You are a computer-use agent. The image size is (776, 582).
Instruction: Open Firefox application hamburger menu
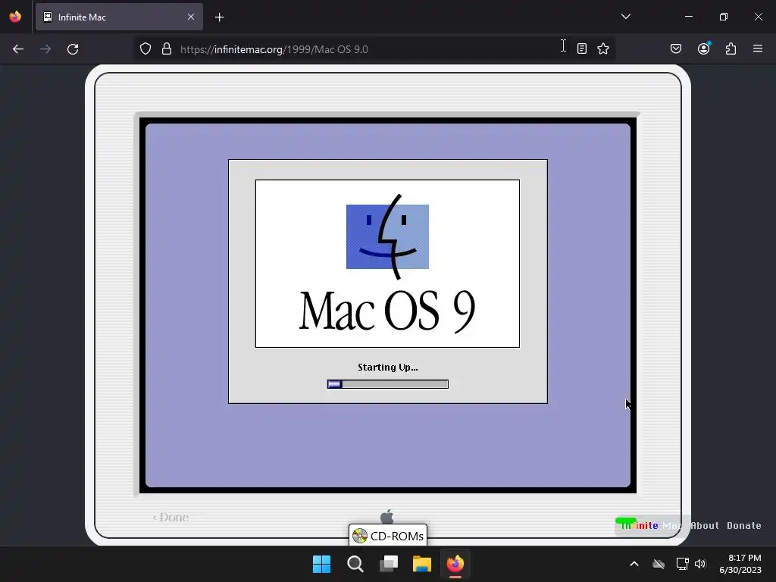pos(758,48)
